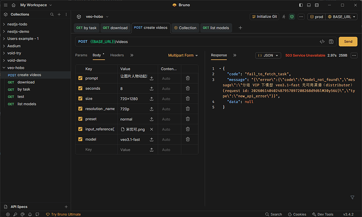Disable the model parameter checkbox

tap(80, 139)
